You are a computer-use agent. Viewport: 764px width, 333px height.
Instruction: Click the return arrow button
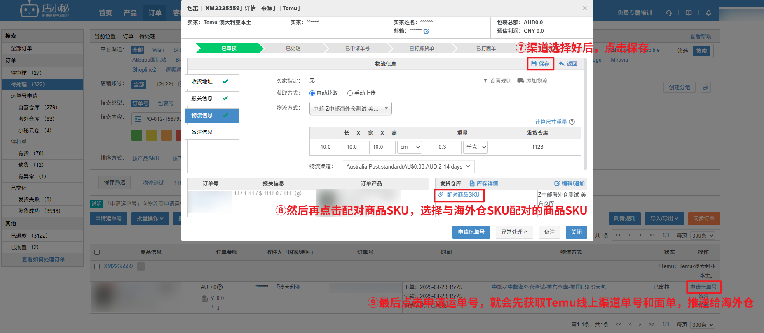pyautogui.click(x=568, y=64)
